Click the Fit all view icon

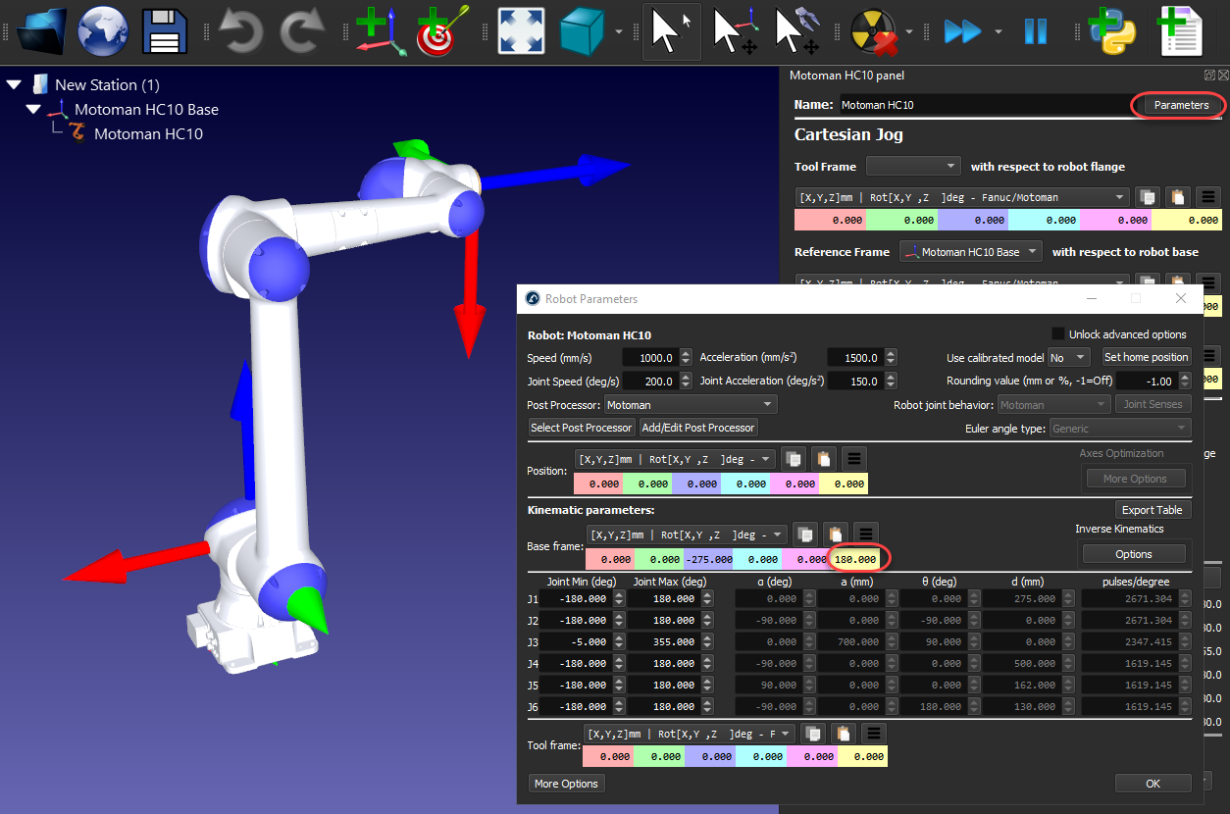521,30
